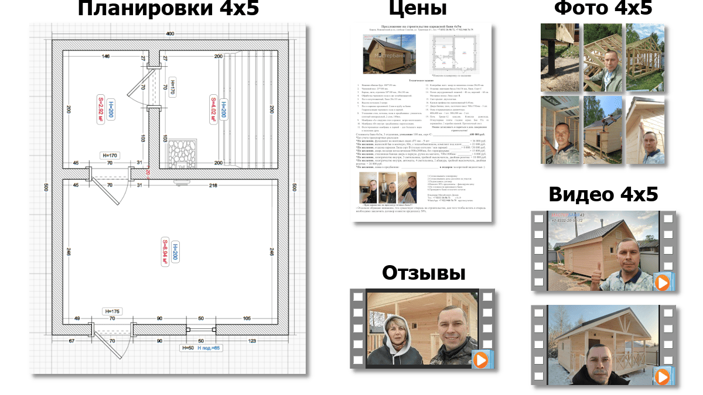Select the H=50 window label
703x395 pixels.
187,348
